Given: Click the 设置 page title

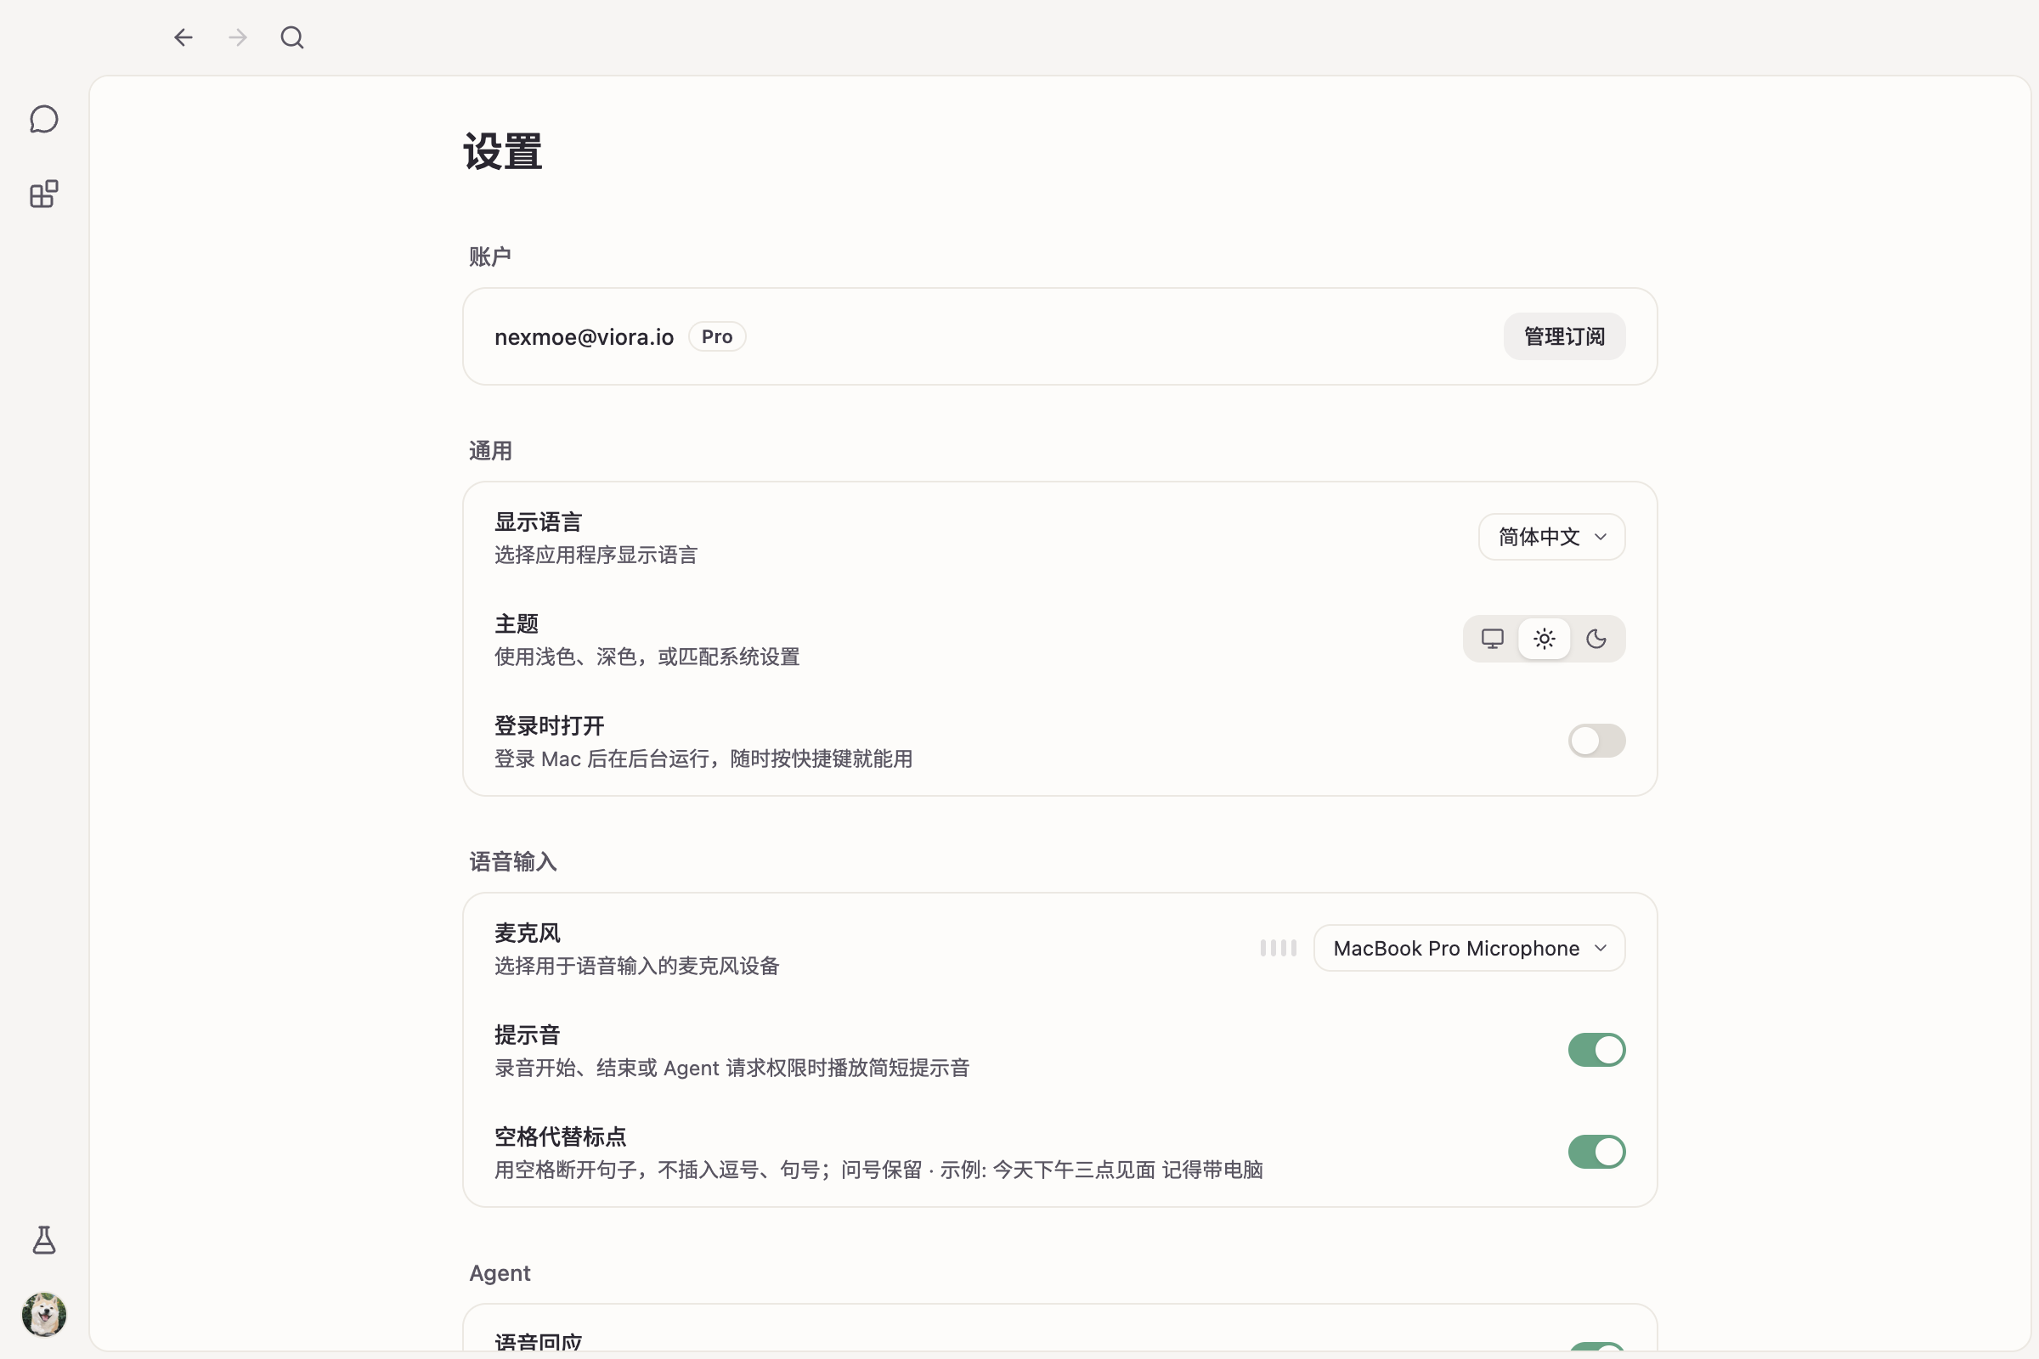Looking at the screenshot, I should 503,152.
